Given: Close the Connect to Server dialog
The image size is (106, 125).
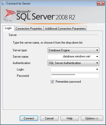Looking at the screenshot, I should tap(101, 4).
